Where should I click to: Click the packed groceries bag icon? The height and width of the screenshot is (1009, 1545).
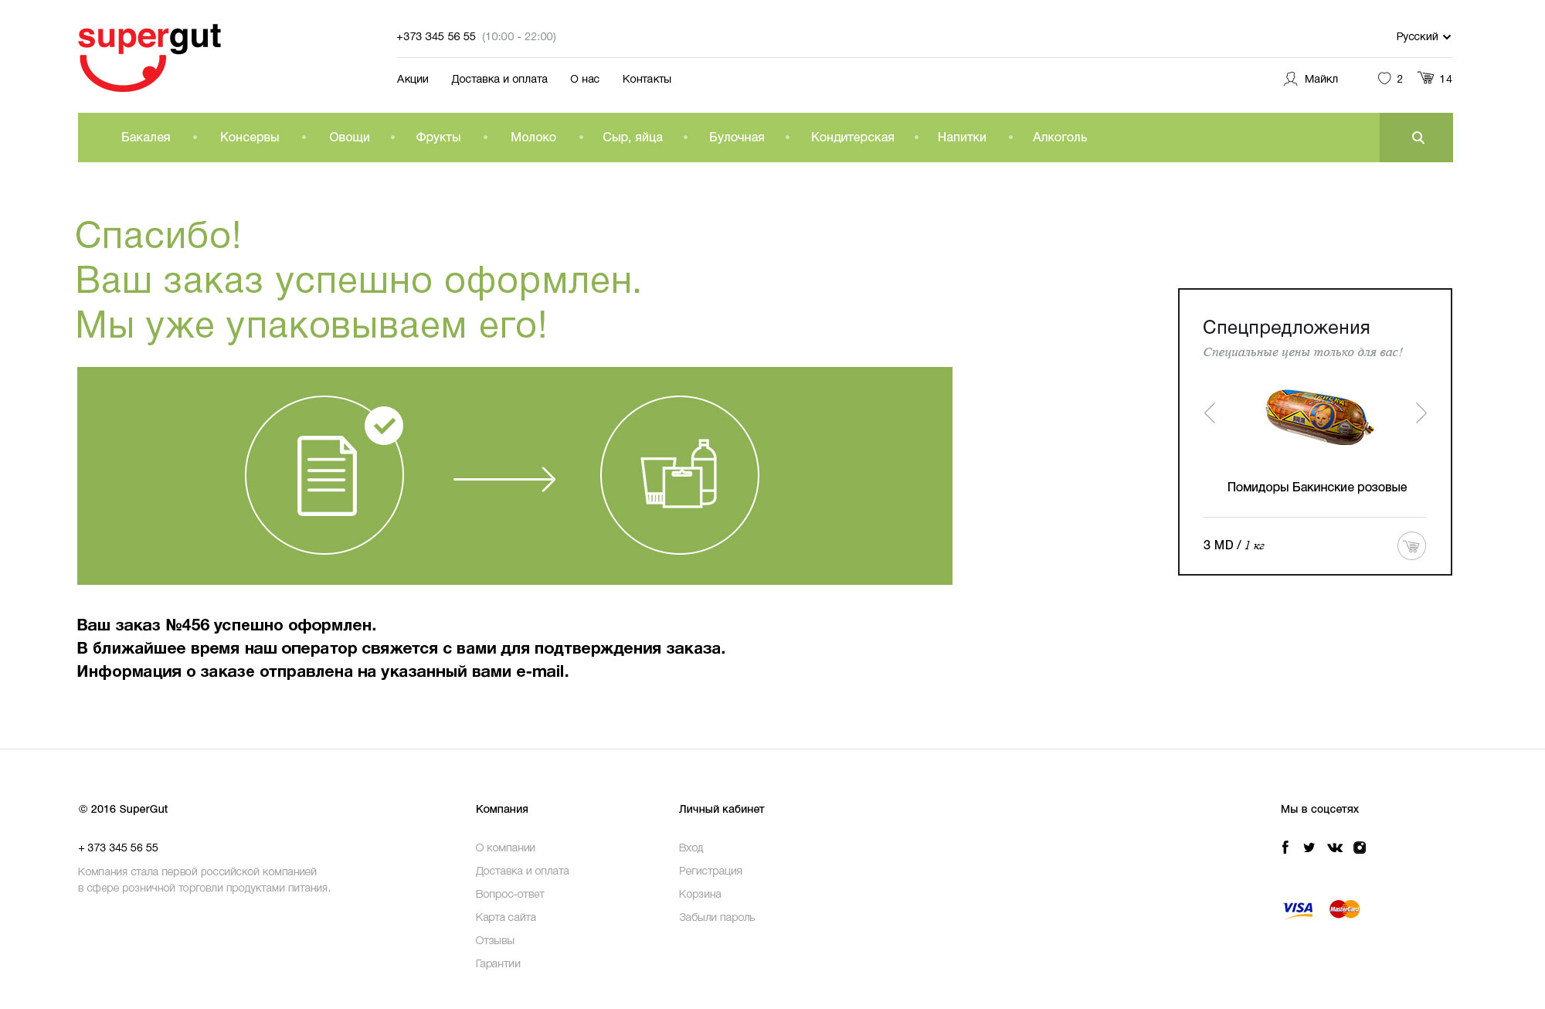click(x=680, y=475)
